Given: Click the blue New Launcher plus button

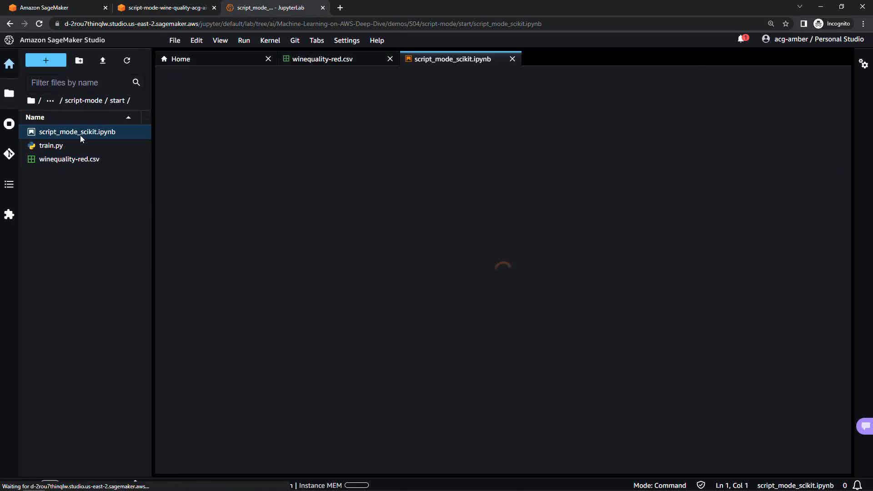Looking at the screenshot, I should click(x=46, y=60).
